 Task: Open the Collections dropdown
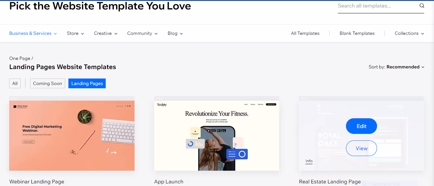coord(409,33)
